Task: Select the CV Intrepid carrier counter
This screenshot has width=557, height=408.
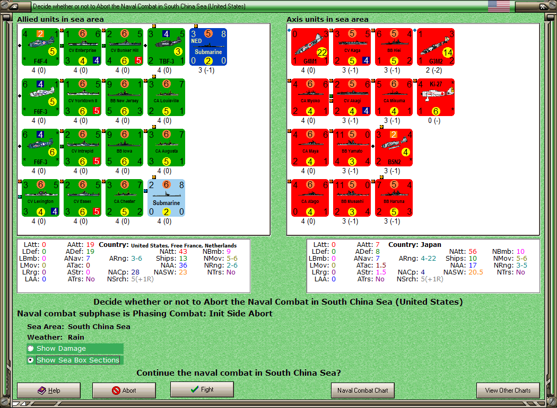Action: 82,148
